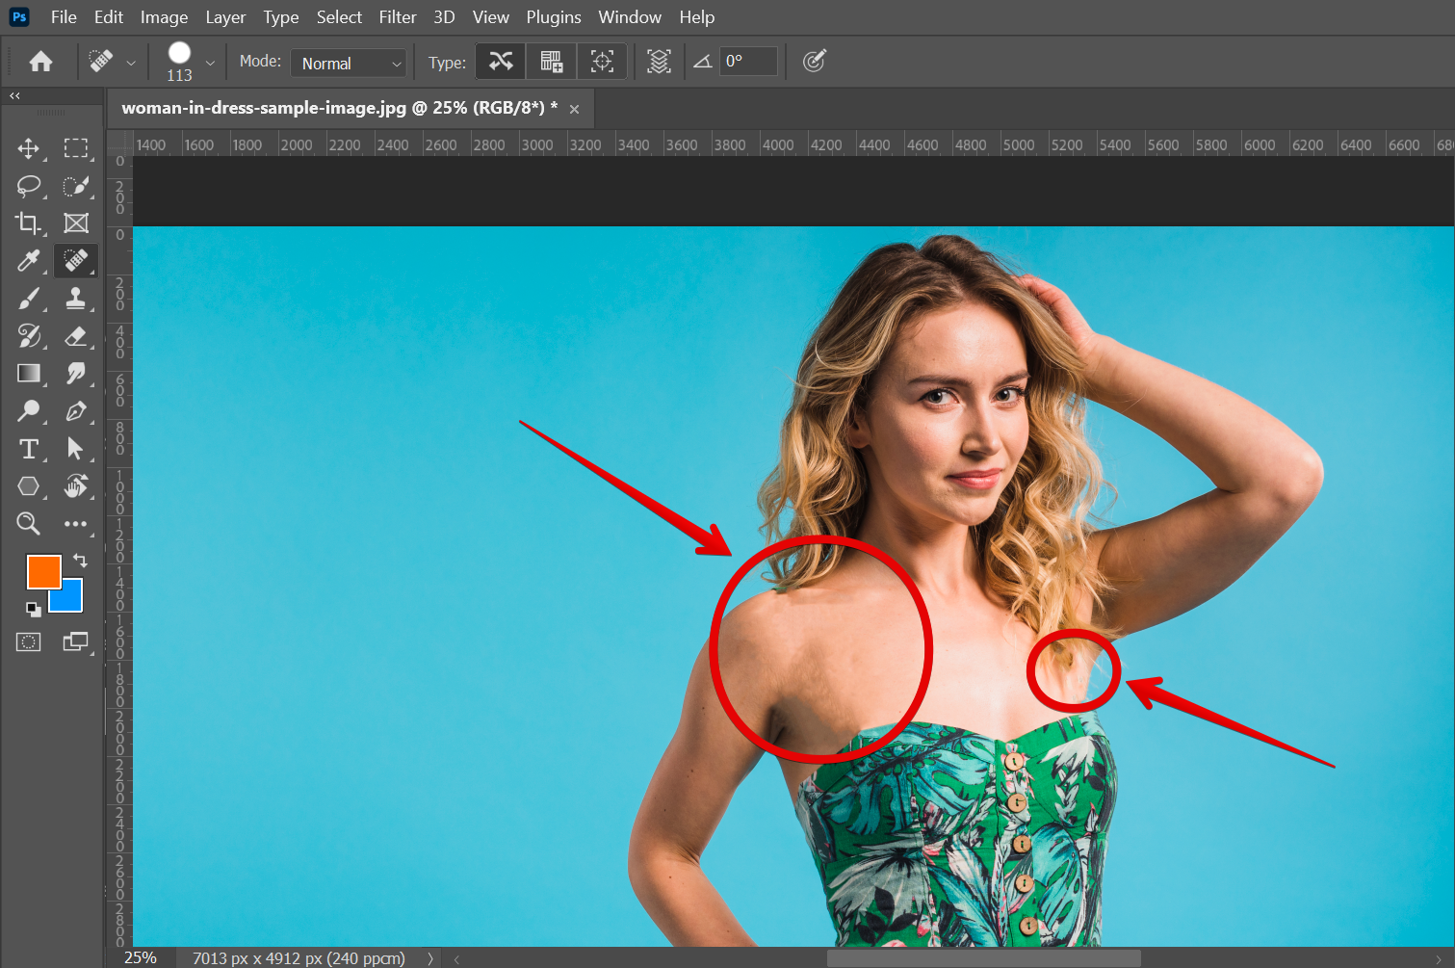Toggle pressure controls size button
1455x968 pixels.
click(814, 62)
